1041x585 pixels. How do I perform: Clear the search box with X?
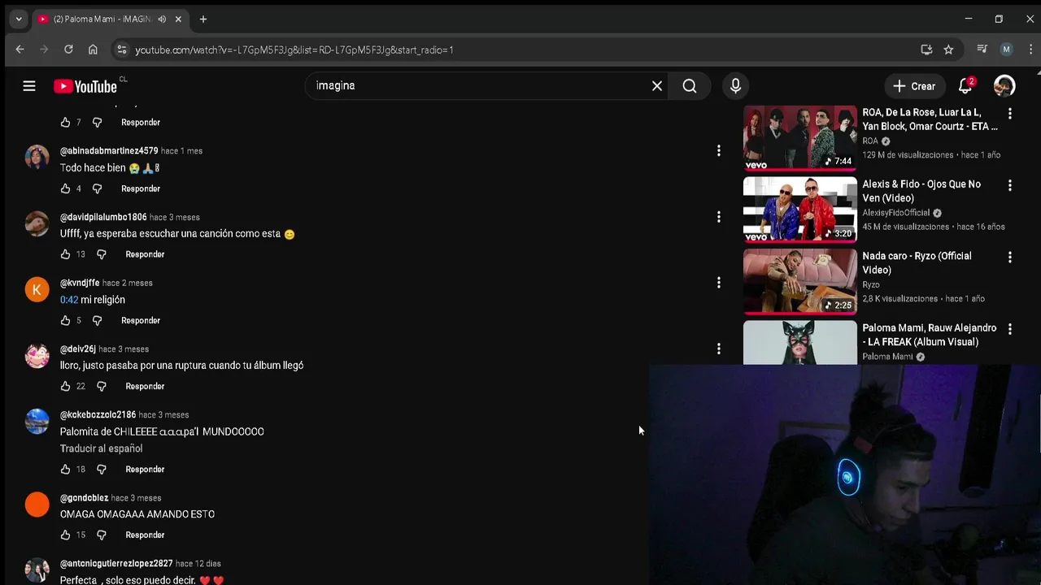click(x=657, y=85)
